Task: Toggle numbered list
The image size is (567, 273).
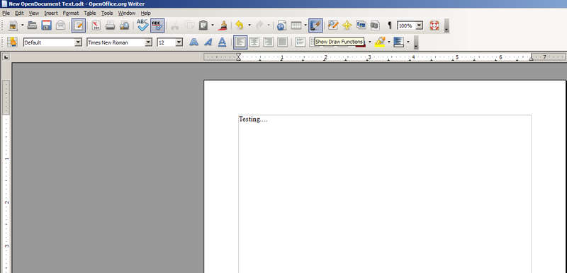Action: coord(300,42)
